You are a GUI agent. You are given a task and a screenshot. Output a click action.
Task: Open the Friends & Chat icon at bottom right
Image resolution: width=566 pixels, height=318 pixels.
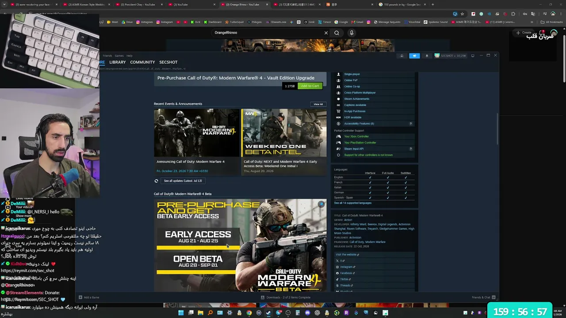[x=493, y=297]
